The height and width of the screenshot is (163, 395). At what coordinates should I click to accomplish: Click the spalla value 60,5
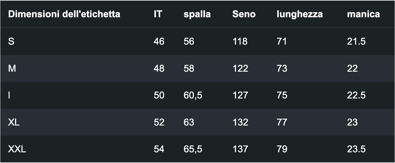click(x=193, y=95)
